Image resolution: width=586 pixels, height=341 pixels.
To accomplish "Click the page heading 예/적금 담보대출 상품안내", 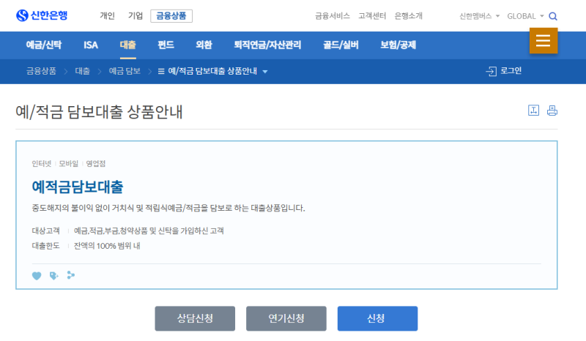I will [99, 112].
